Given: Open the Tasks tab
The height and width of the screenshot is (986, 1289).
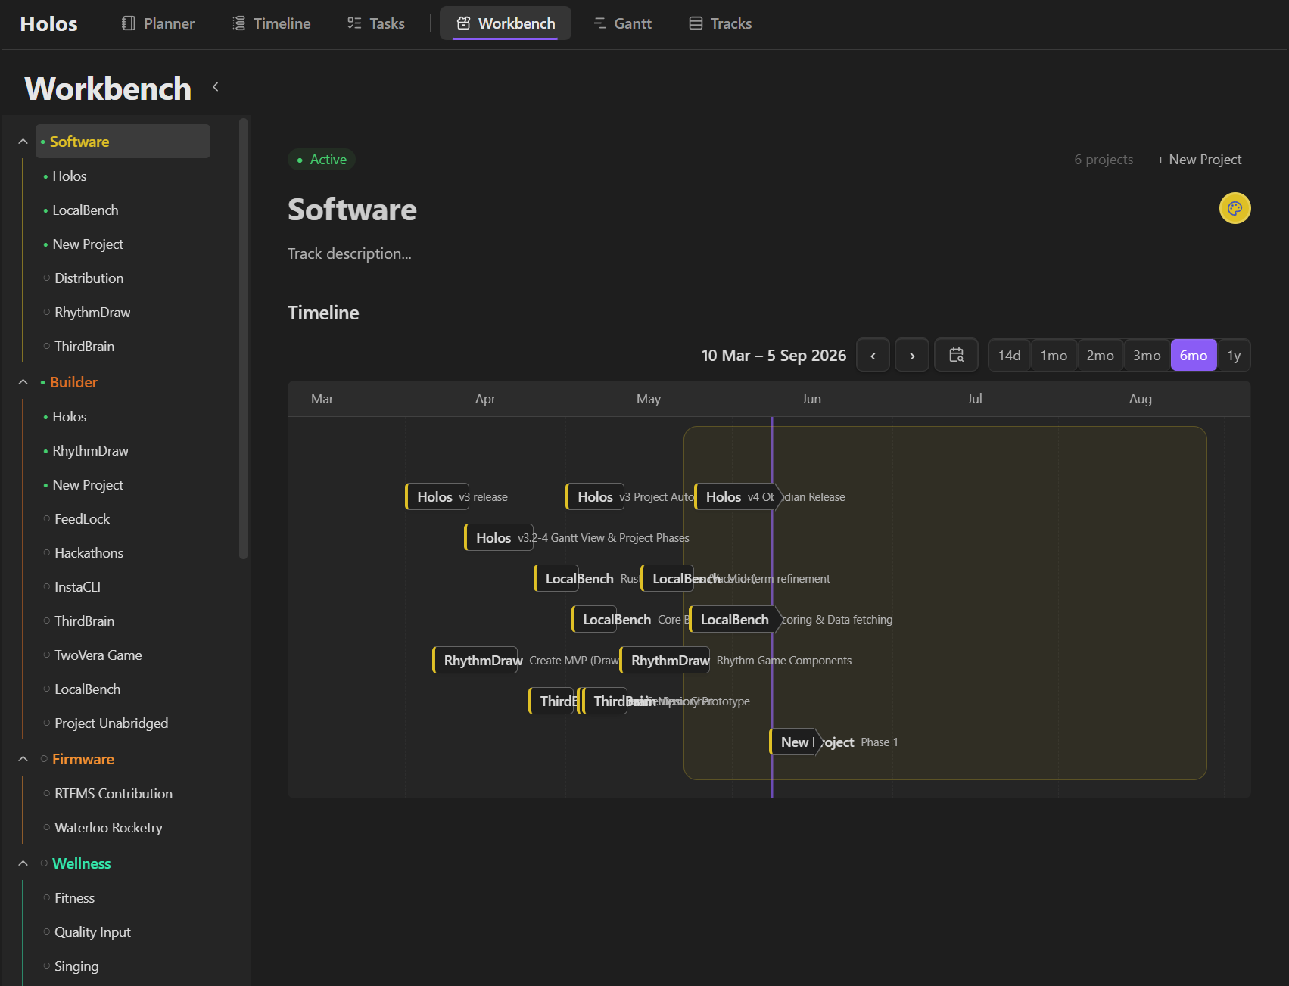Looking at the screenshot, I should pos(375,23).
